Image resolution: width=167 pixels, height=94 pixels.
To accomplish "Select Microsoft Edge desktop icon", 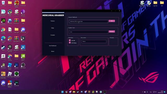I will 3,39.
